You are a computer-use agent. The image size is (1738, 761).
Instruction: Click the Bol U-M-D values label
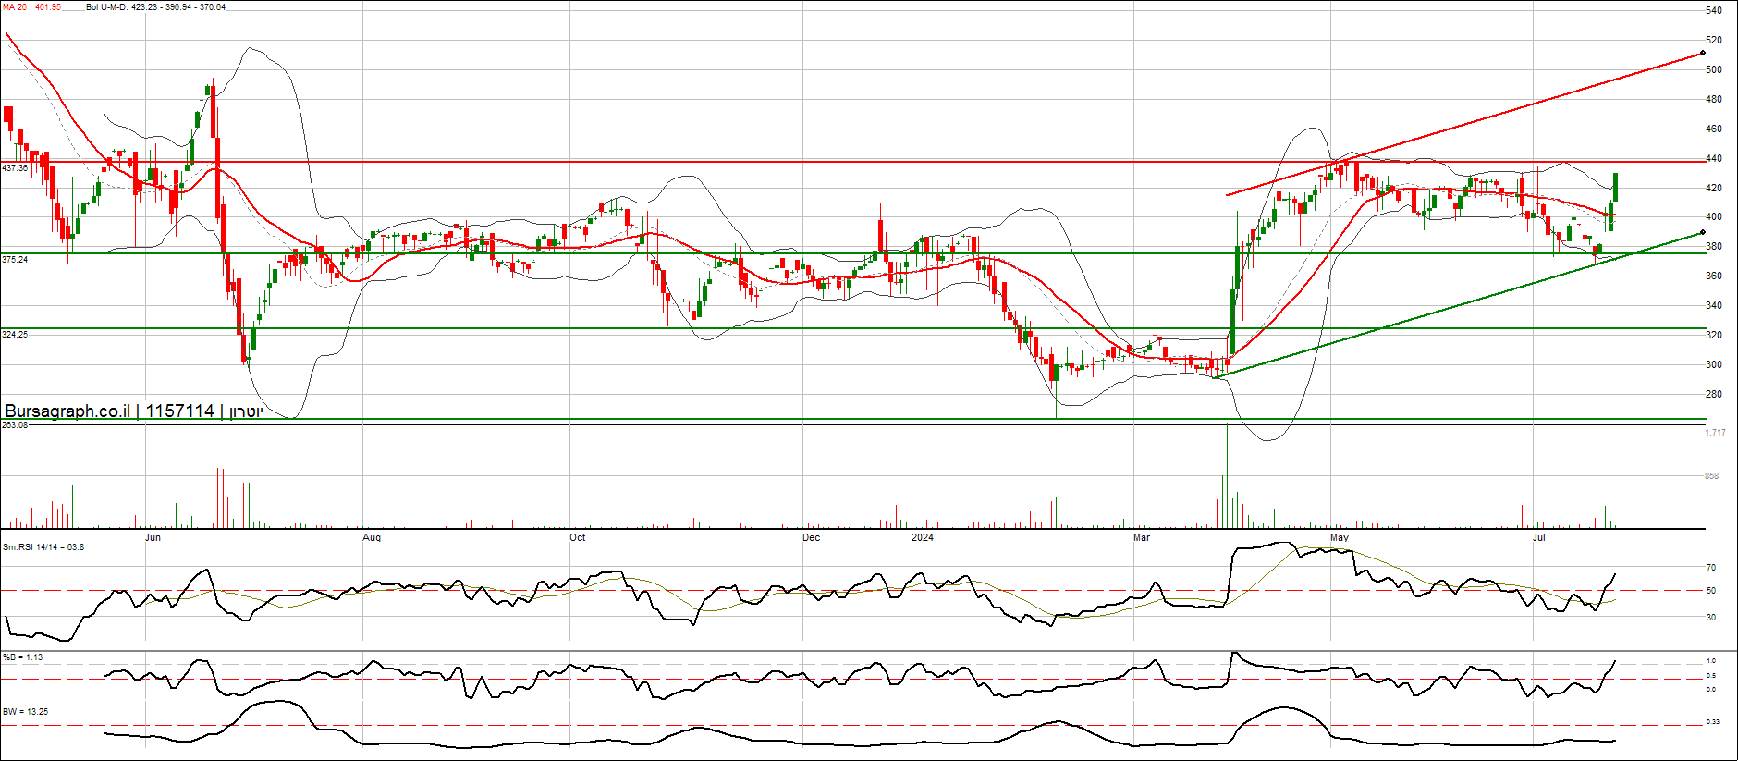coord(155,7)
